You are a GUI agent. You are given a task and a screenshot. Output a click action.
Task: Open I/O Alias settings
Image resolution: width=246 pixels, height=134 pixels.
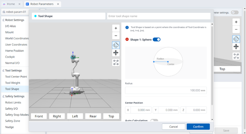tap(11, 26)
